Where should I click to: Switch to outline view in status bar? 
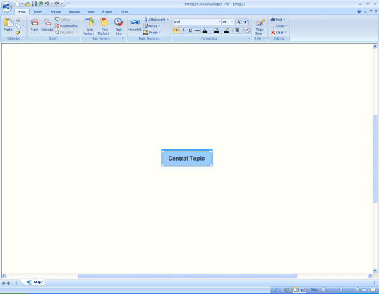tap(303, 290)
